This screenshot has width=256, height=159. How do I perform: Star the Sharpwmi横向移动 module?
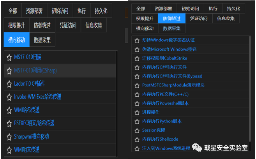click(9, 137)
